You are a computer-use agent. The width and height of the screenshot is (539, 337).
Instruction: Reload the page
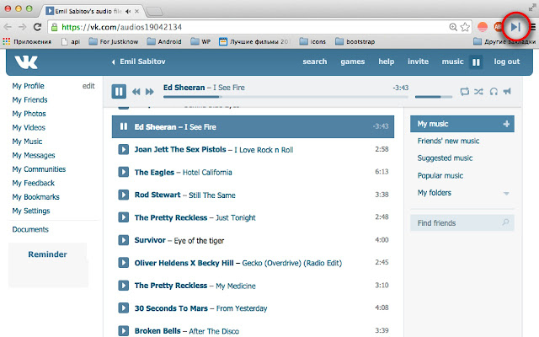37,27
